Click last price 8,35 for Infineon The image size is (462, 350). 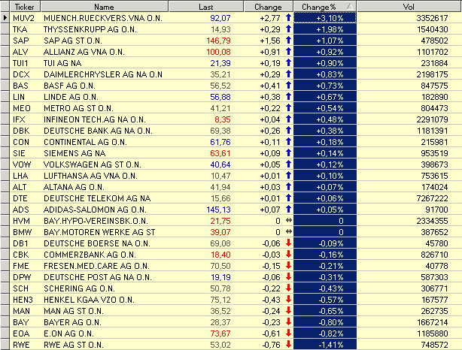pos(223,119)
